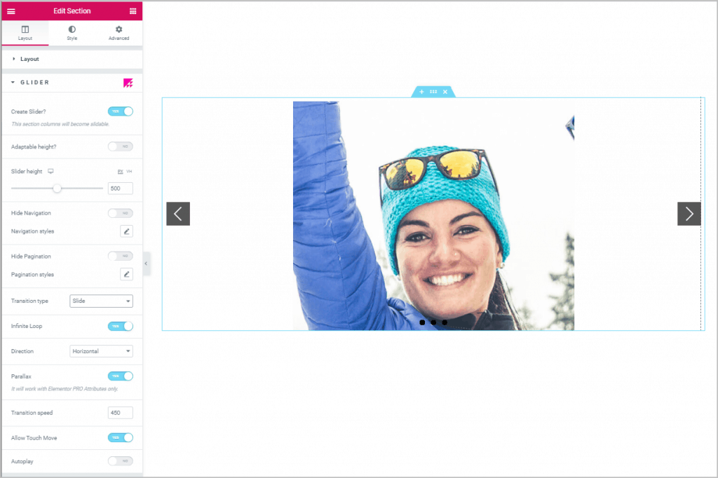718x478 pixels.
Task: Go to next slide with right arrow
Action: 689,214
